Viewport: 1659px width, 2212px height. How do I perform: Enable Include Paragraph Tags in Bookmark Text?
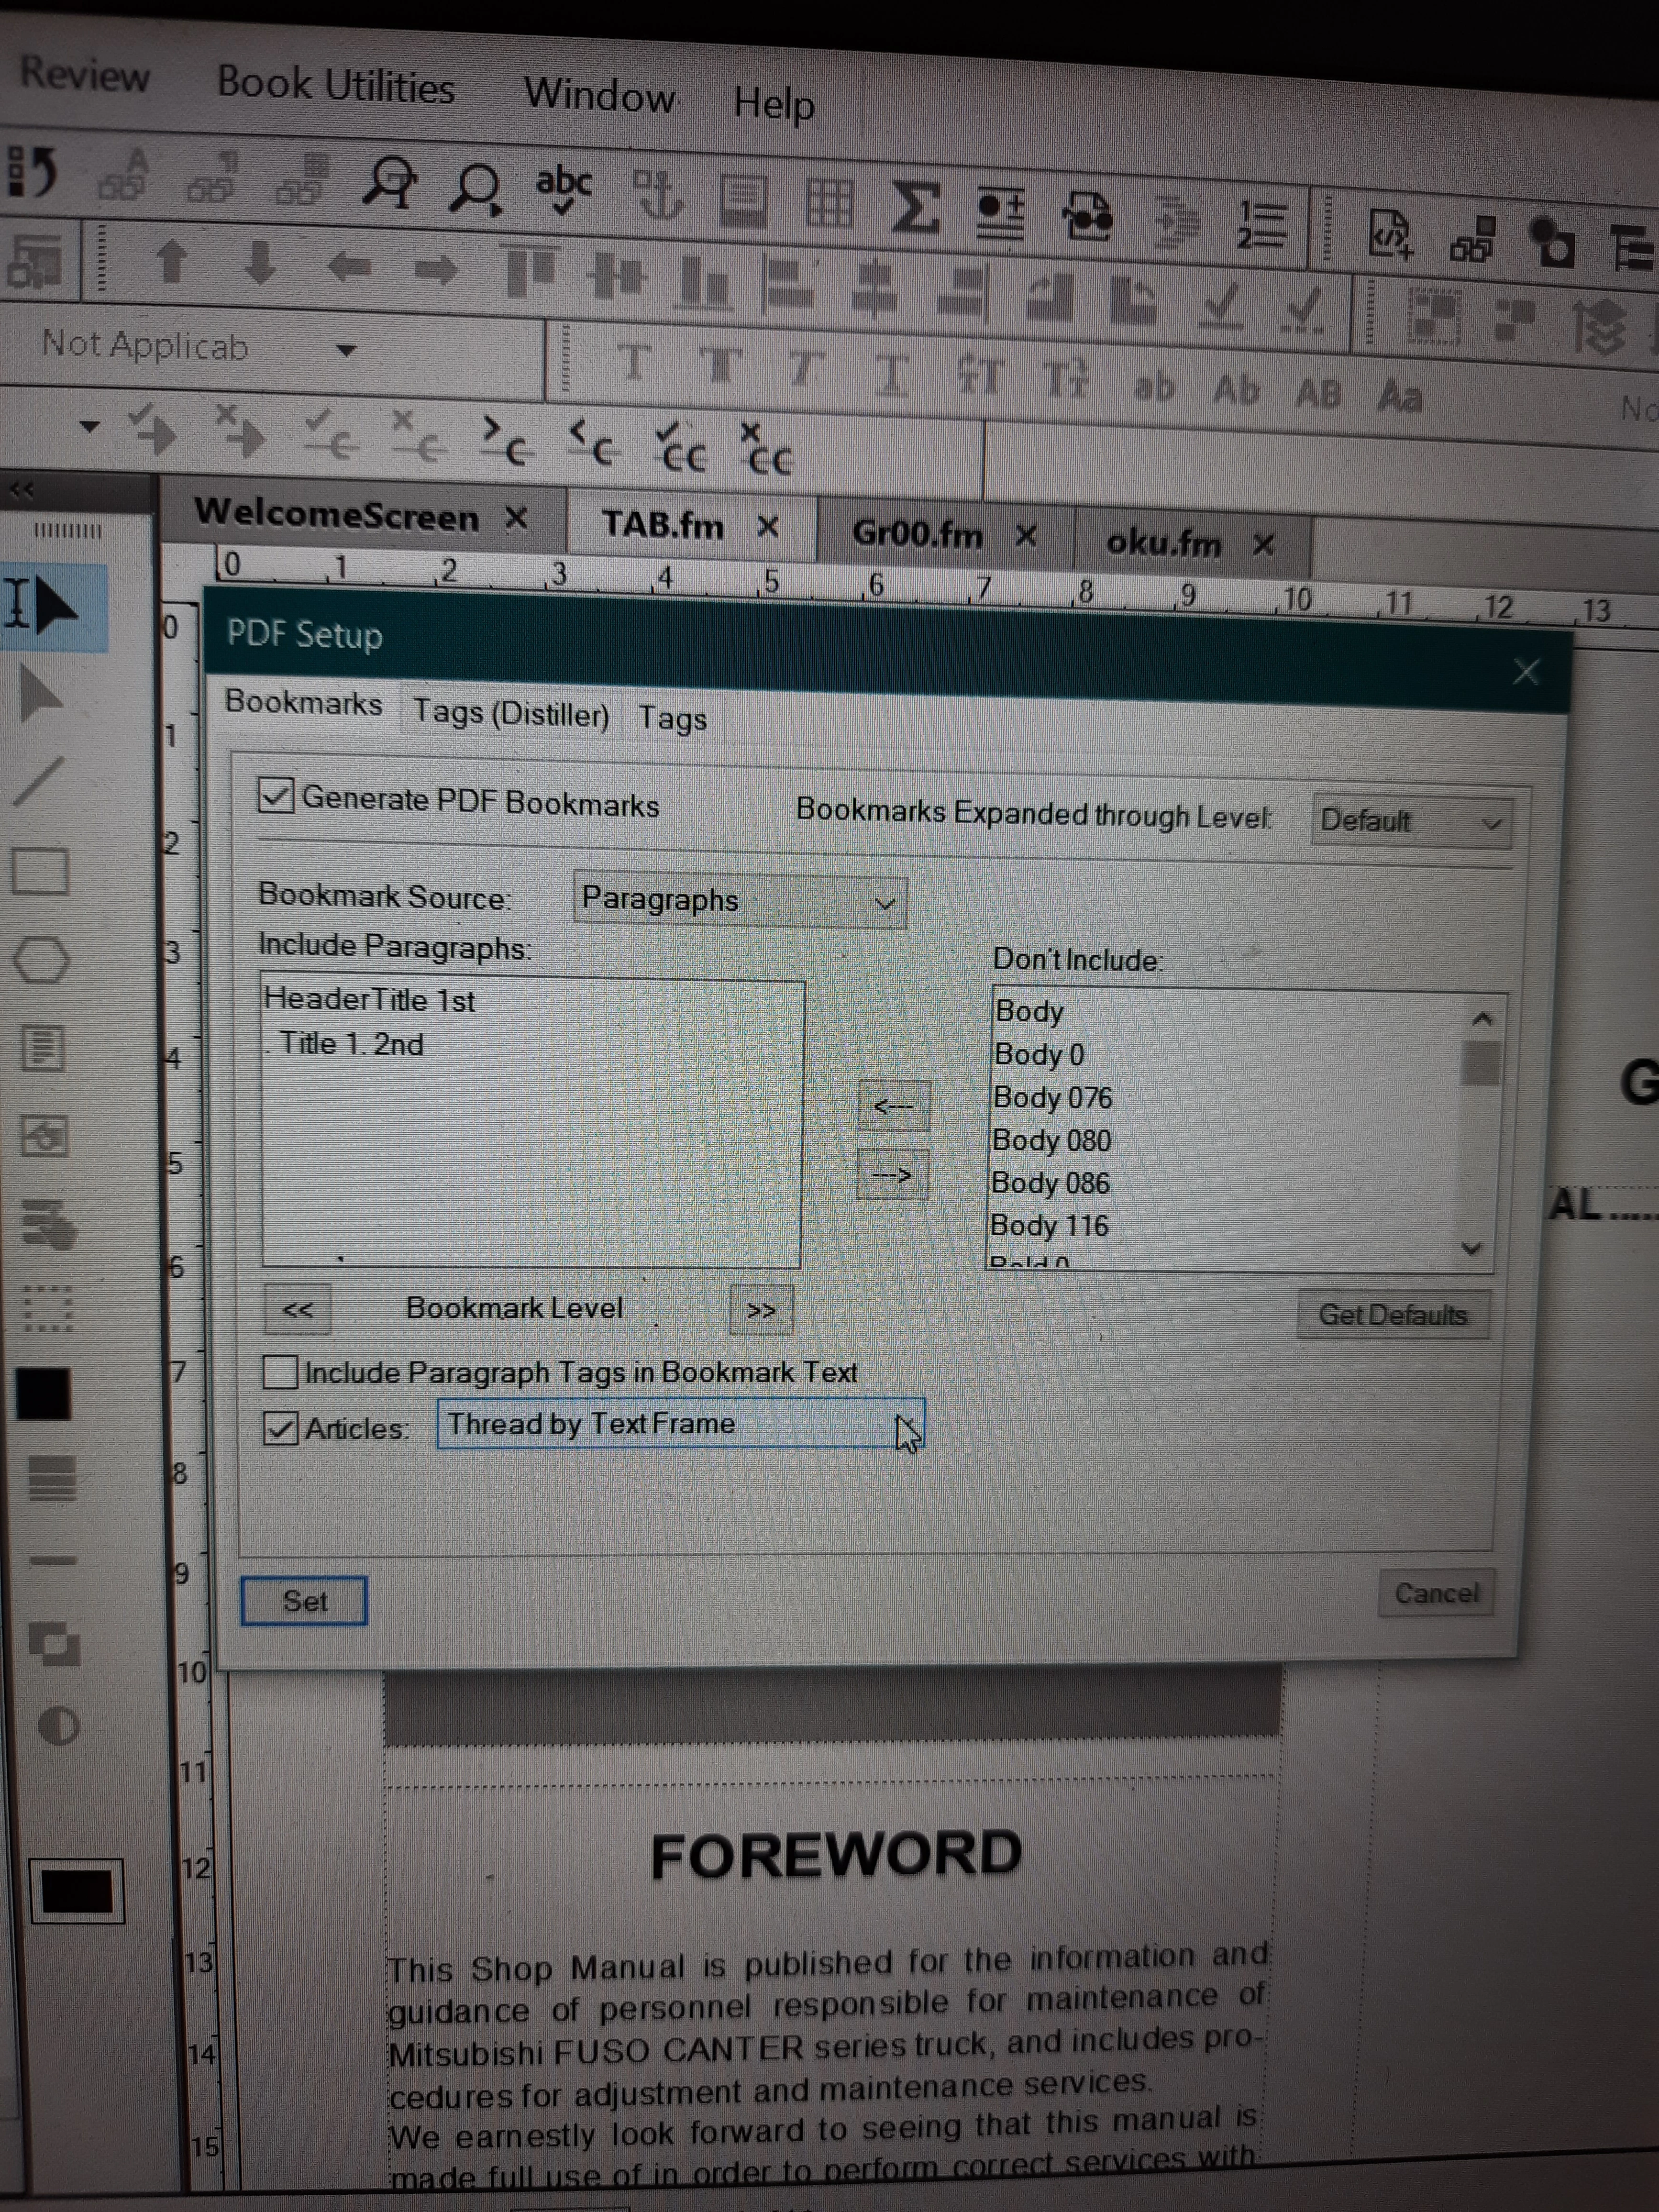pyautogui.click(x=280, y=1372)
